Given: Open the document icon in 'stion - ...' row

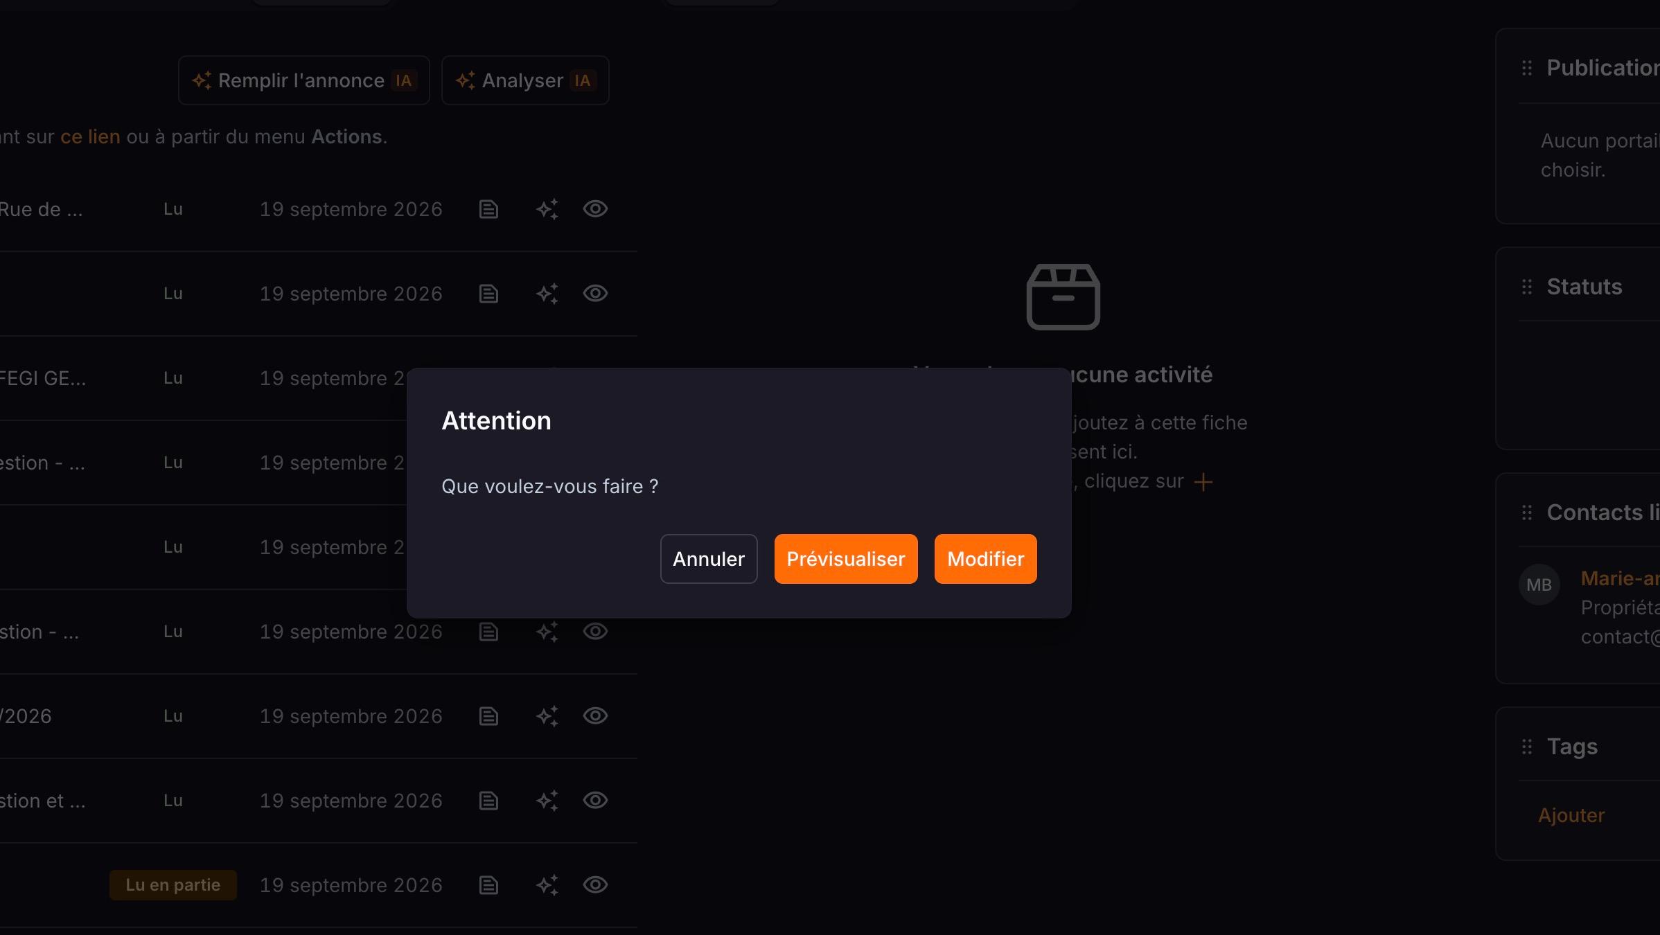Looking at the screenshot, I should tap(489, 632).
